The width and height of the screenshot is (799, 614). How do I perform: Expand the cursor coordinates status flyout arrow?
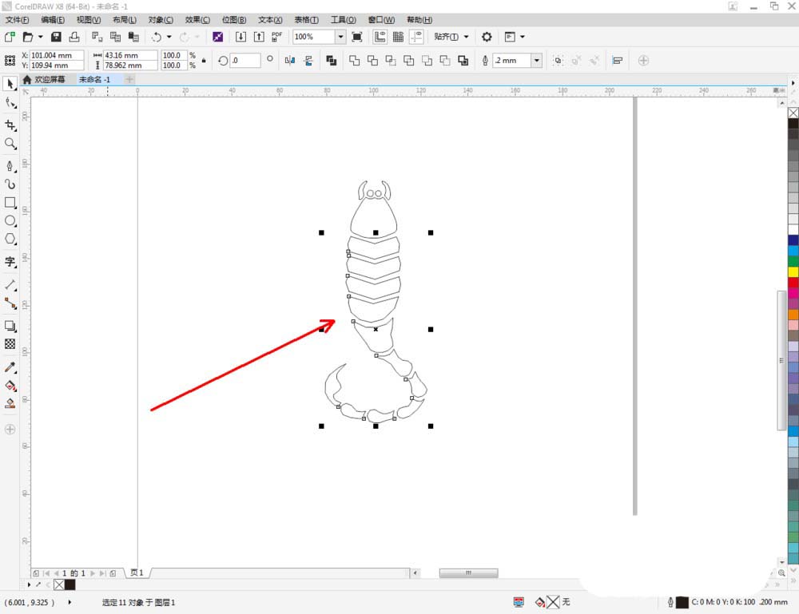(70, 602)
